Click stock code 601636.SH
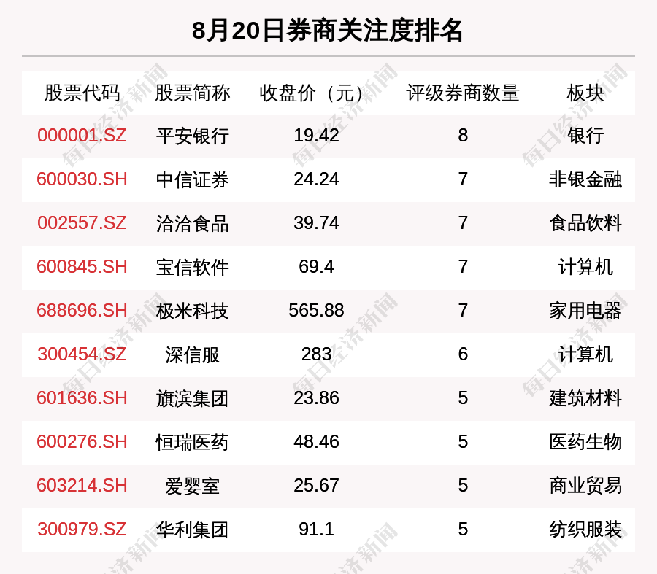 pos(82,397)
